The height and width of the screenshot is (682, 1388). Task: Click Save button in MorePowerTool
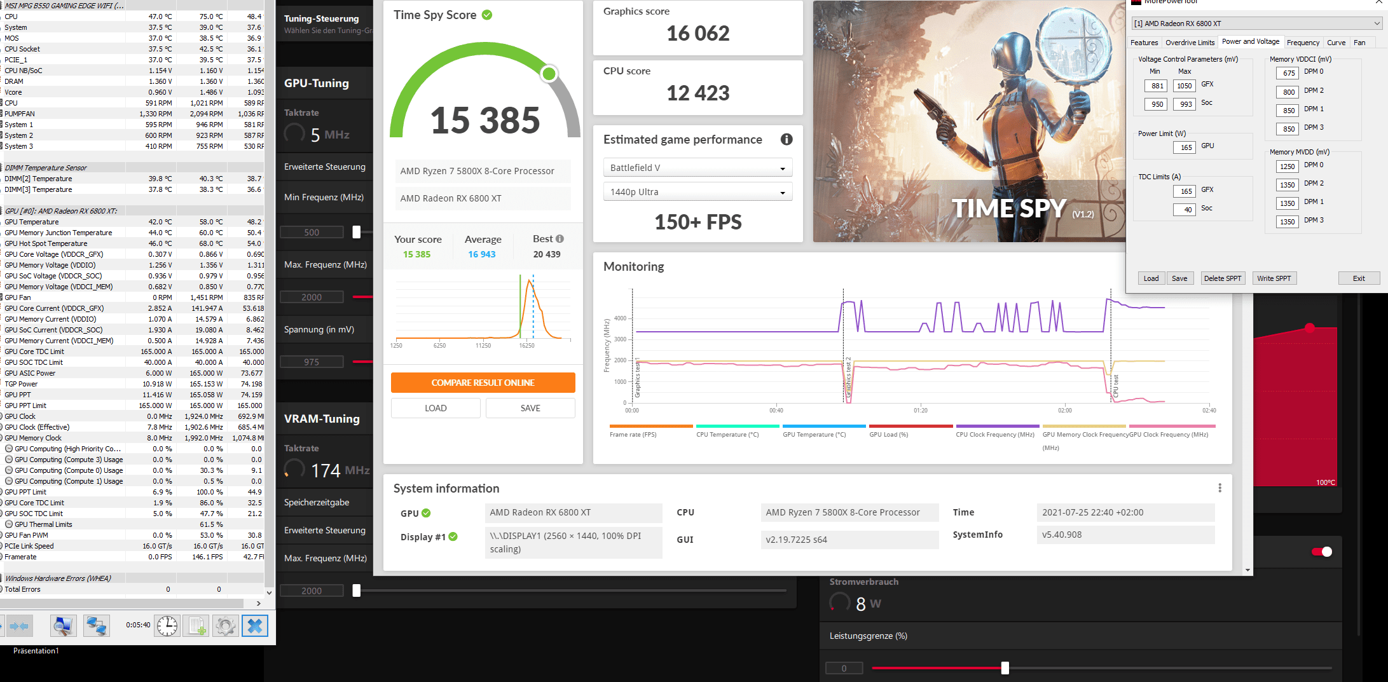(x=1179, y=278)
